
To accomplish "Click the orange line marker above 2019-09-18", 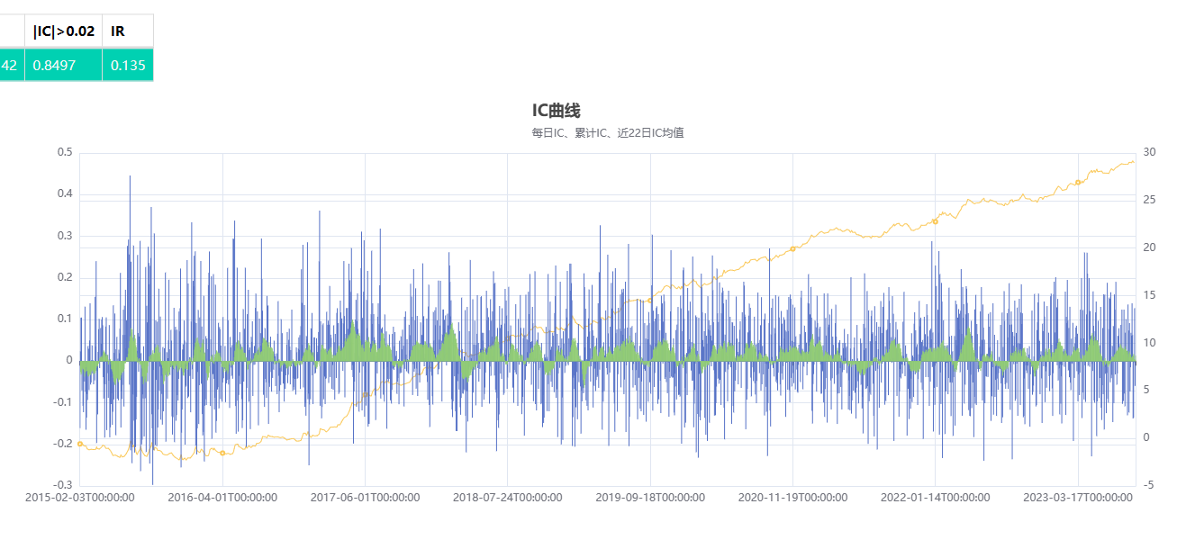I will [x=649, y=301].
